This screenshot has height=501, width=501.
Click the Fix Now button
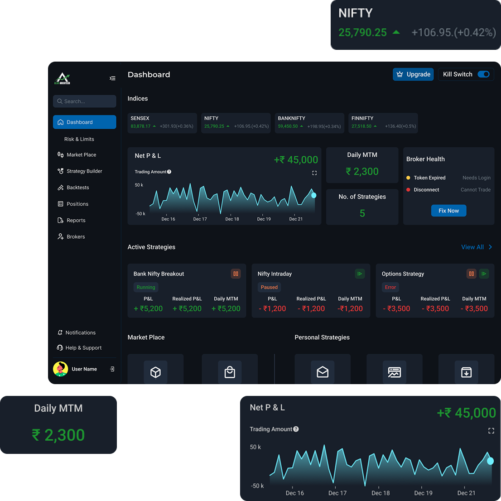click(x=448, y=211)
